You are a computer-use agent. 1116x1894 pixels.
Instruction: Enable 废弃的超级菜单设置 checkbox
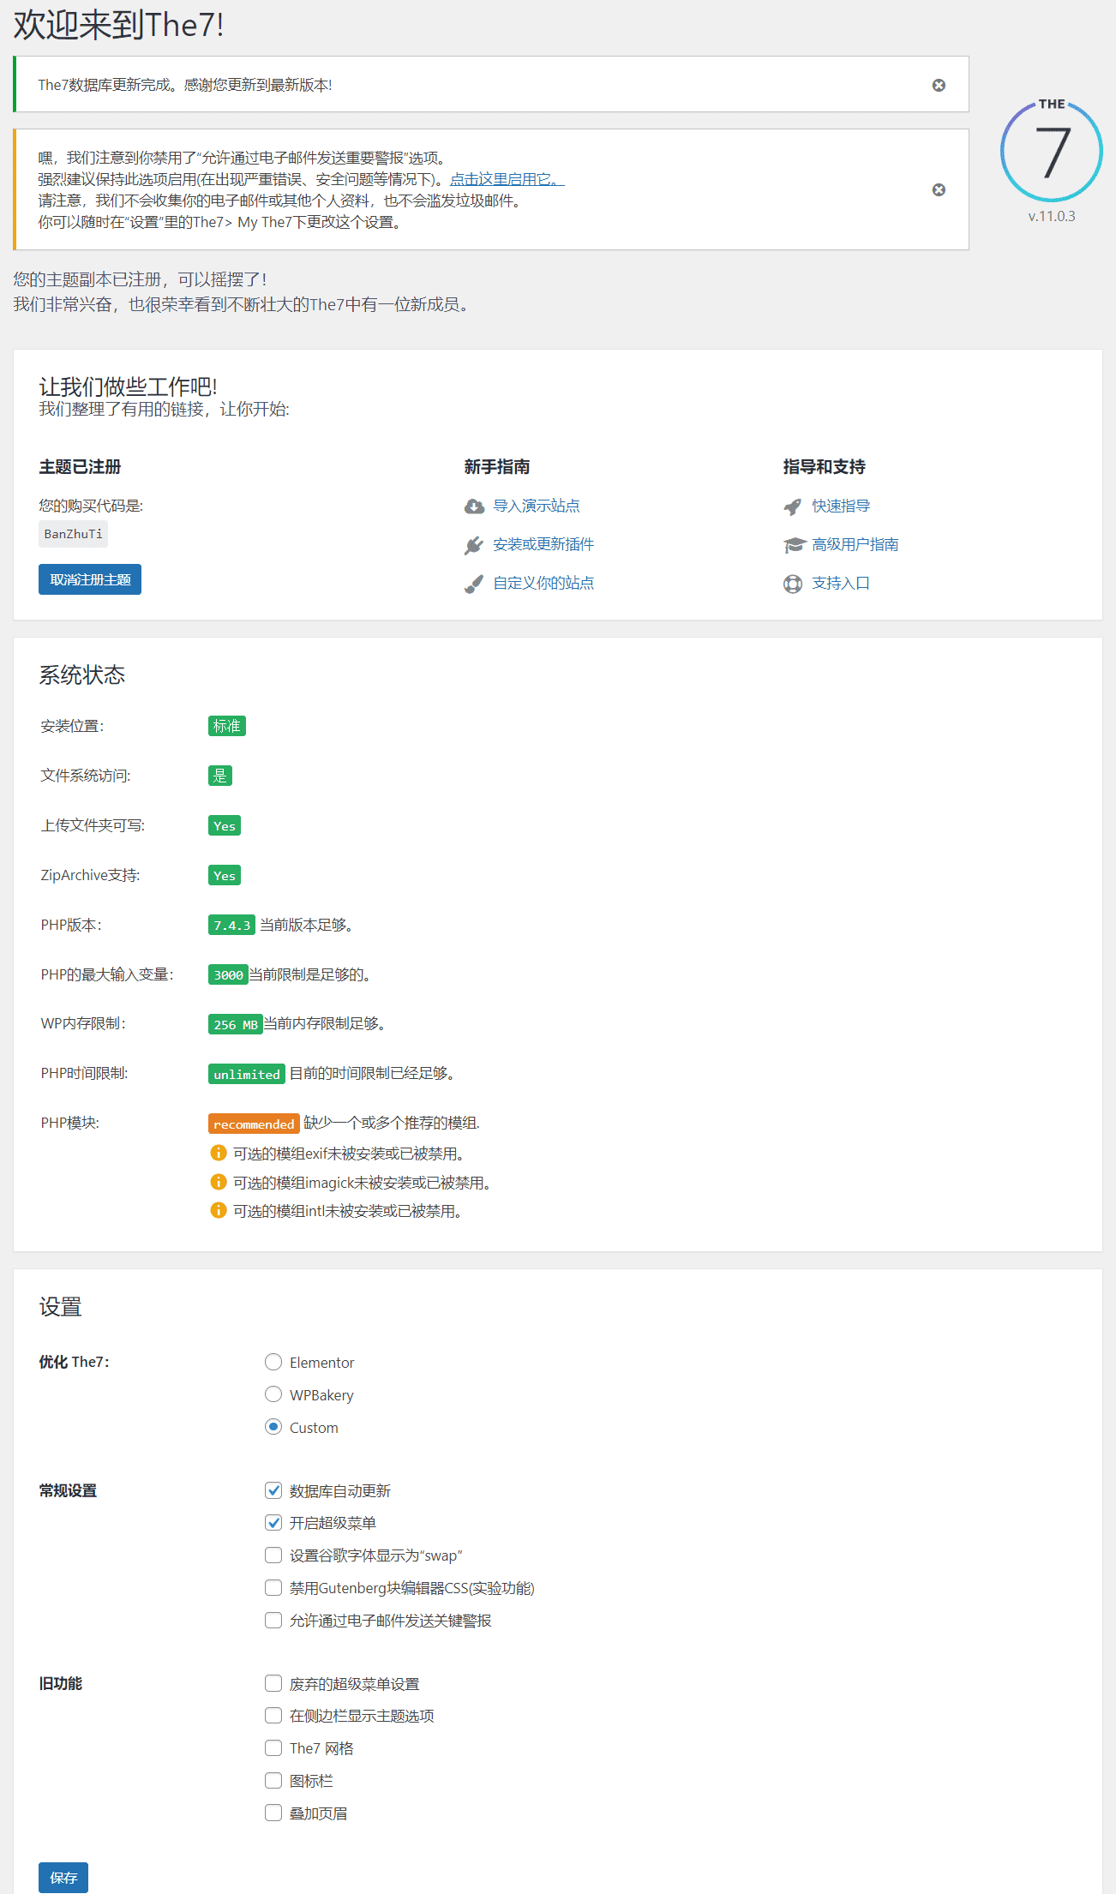click(x=273, y=1683)
